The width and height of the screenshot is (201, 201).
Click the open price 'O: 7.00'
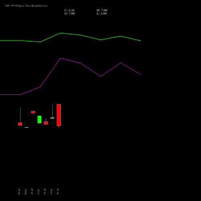(x=70, y=14)
